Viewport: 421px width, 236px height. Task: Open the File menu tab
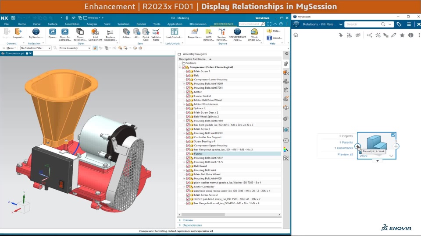point(7,24)
